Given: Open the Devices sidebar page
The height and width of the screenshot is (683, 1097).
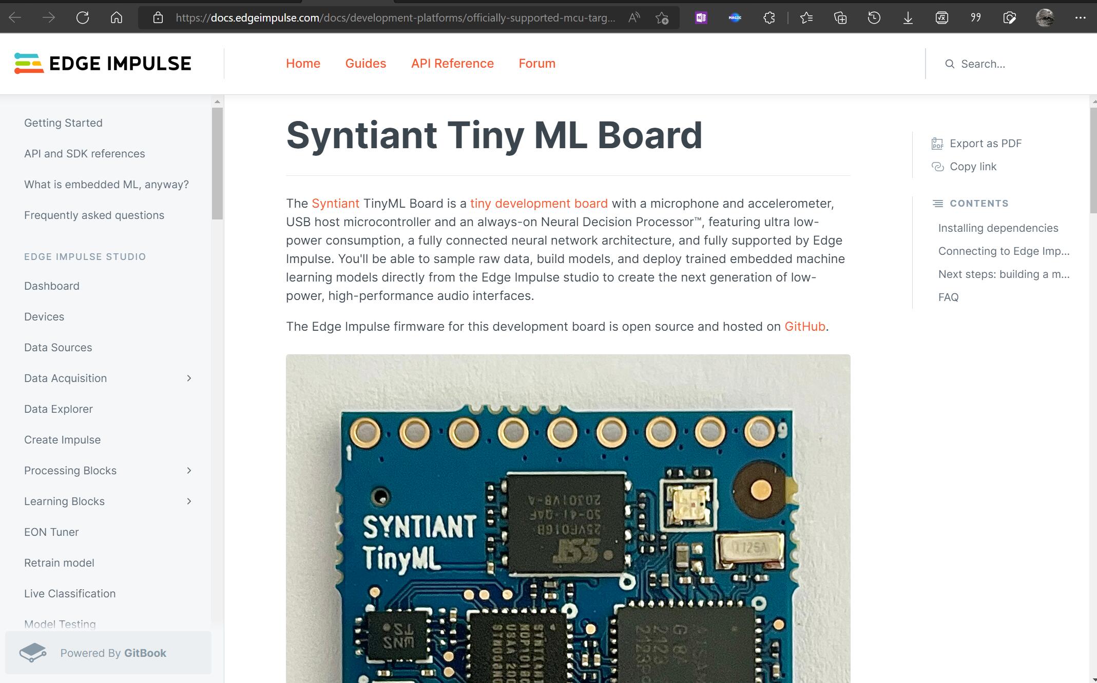Looking at the screenshot, I should (x=44, y=317).
